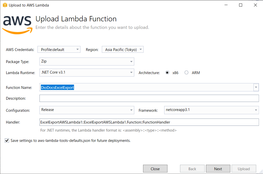Click the 'Upload Lambda Function' heading text

coord(76,19)
